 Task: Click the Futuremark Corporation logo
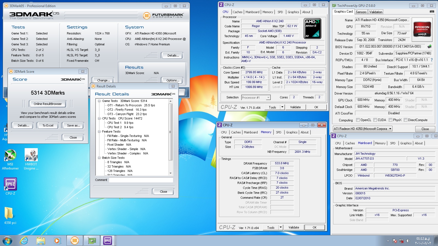163,16
